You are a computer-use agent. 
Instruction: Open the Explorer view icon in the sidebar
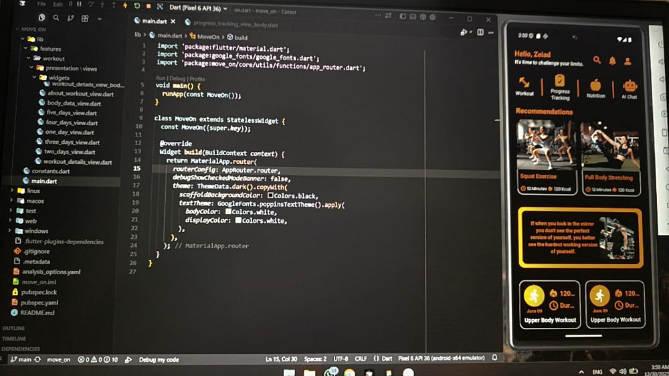(41, 18)
